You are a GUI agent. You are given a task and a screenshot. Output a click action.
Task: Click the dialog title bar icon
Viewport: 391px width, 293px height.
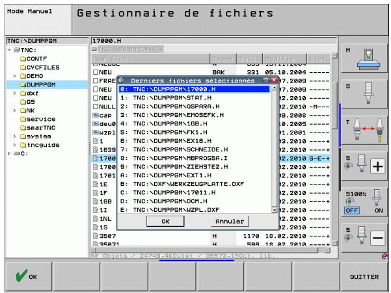pyautogui.click(x=121, y=80)
